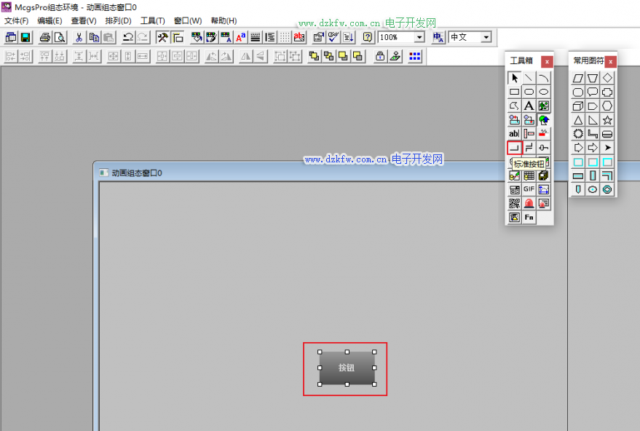
Task: Open the 中文 language dropdown
Action: coord(486,37)
